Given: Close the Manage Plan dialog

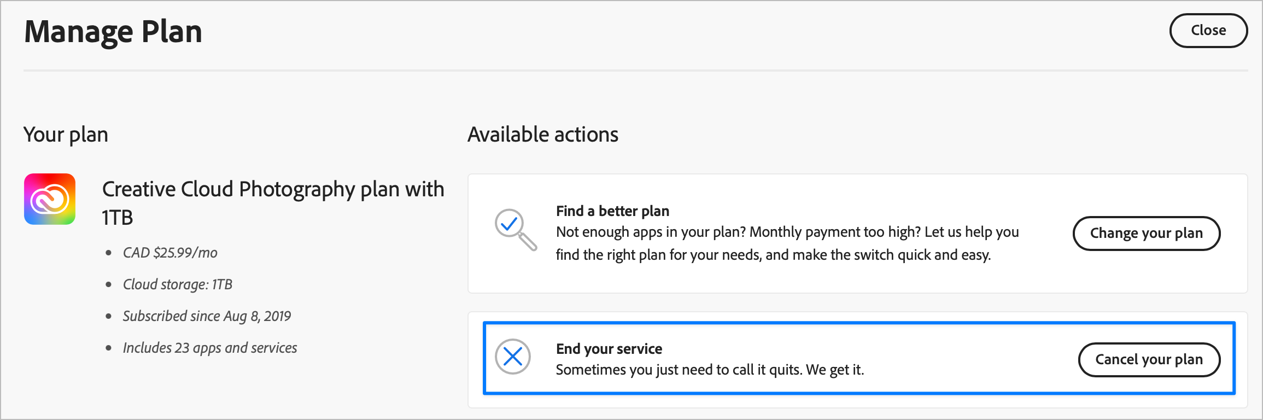Looking at the screenshot, I should [x=1208, y=31].
